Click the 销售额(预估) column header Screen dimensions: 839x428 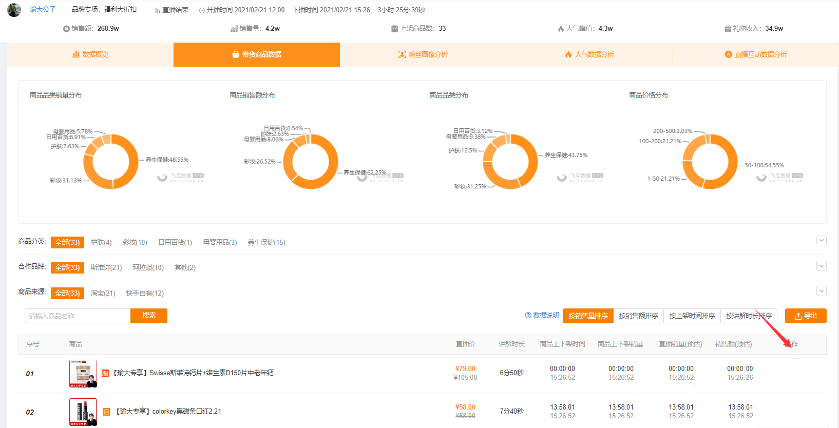pos(733,344)
